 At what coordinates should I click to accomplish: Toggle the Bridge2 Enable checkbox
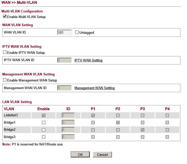[44, 130]
